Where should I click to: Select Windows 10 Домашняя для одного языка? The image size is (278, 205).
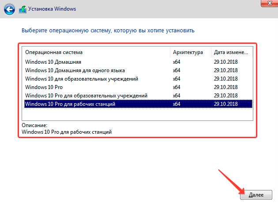pyautogui.click(x=138, y=70)
